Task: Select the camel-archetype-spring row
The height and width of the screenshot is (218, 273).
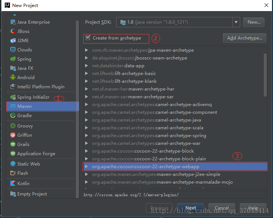Action: click(x=175, y=135)
